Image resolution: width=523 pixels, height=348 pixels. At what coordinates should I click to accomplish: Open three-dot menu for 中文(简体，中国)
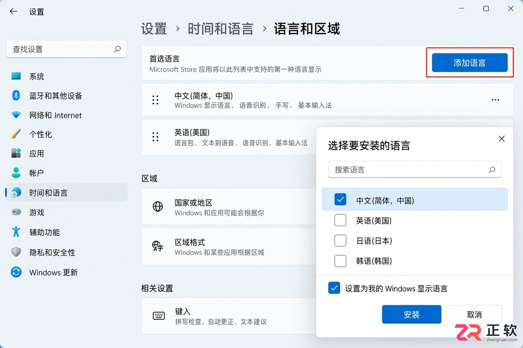(x=495, y=100)
